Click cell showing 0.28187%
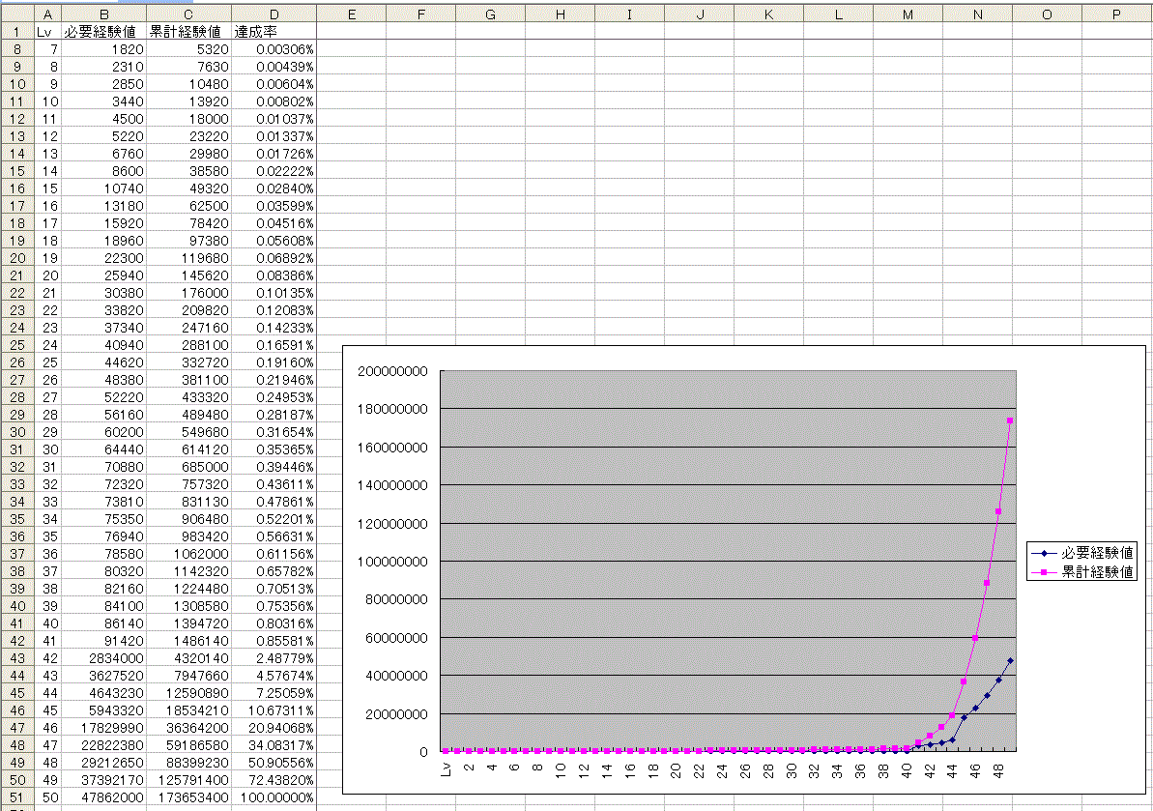This screenshot has width=1153, height=811. [x=274, y=415]
